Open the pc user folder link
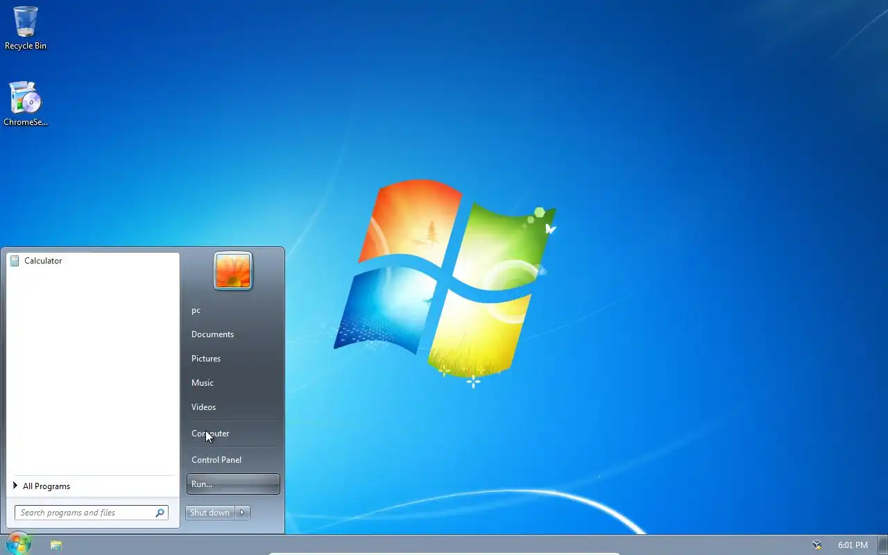This screenshot has width=888, height=555. click(233, 310)
